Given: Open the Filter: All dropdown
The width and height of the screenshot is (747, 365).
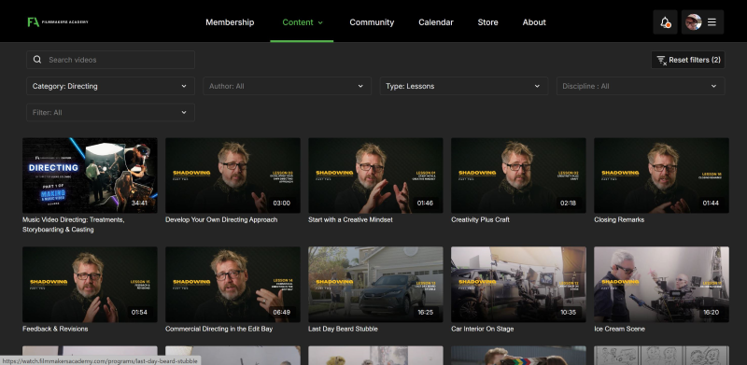Looking at the screenshot, I should pos(110,112).
